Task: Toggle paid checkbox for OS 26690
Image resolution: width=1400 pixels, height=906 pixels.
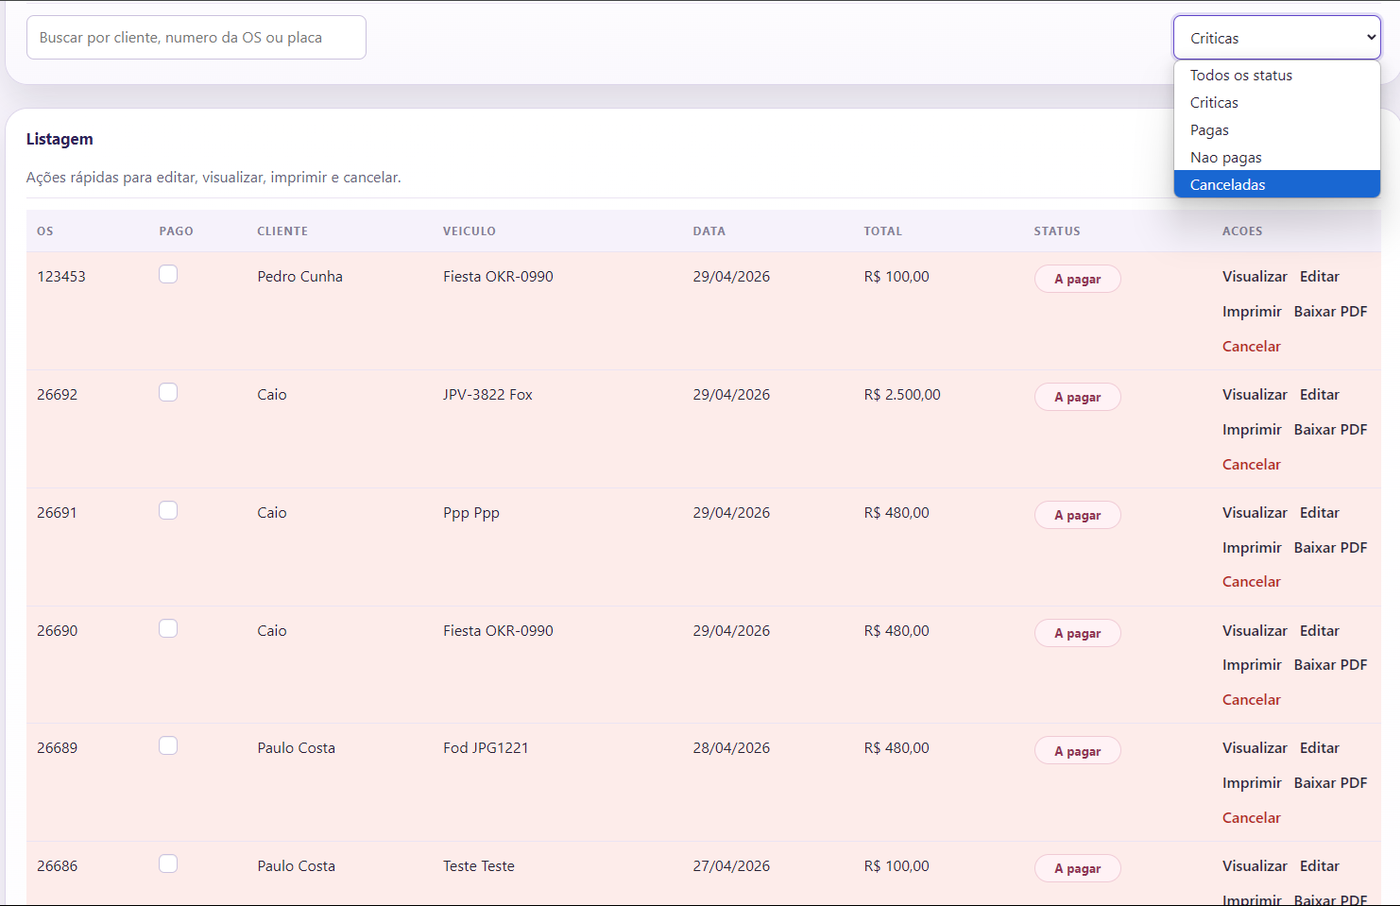Action: (x=168, y=628)
